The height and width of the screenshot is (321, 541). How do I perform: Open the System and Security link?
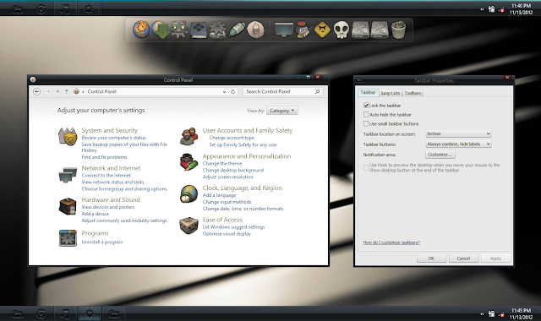coord(110,130)
